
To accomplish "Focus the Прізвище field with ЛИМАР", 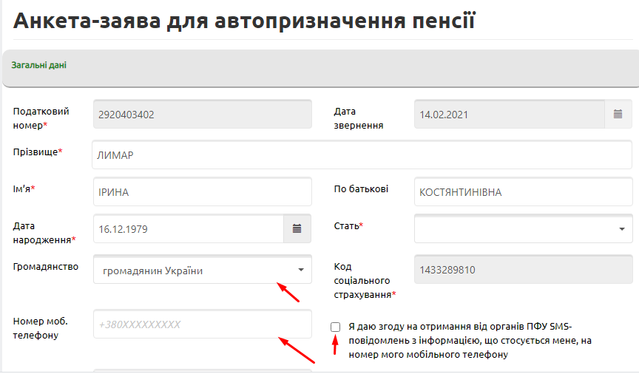I will tap(362, 154).
